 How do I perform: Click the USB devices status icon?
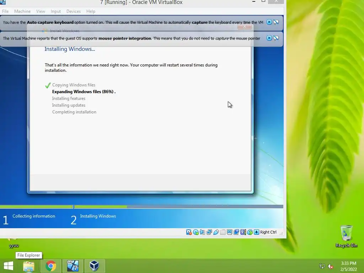pos(216,232)
